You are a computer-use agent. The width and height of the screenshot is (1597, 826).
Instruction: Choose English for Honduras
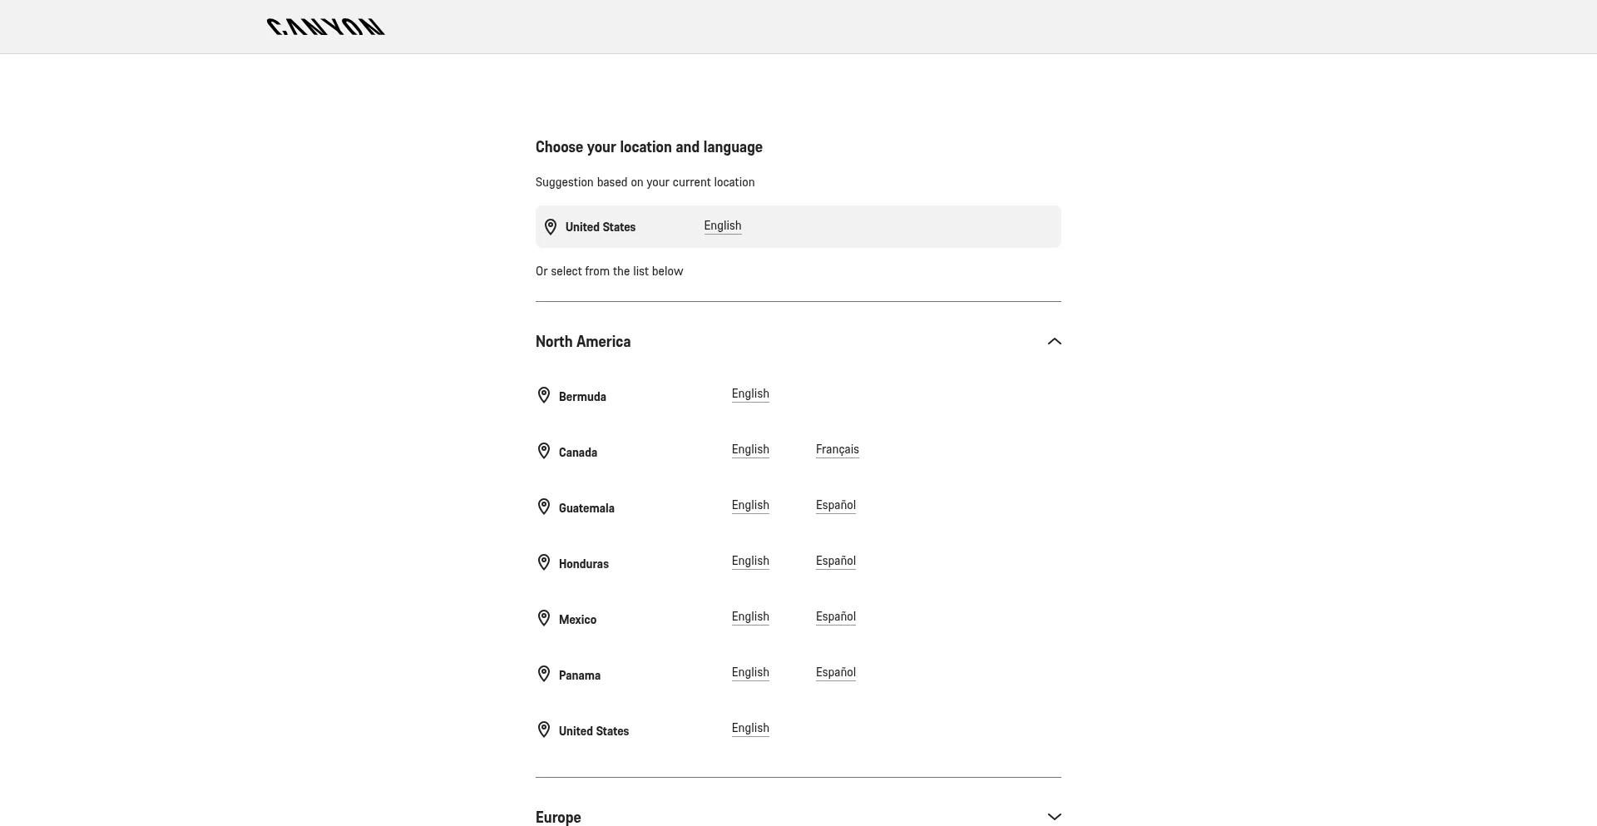pos(750,561)
